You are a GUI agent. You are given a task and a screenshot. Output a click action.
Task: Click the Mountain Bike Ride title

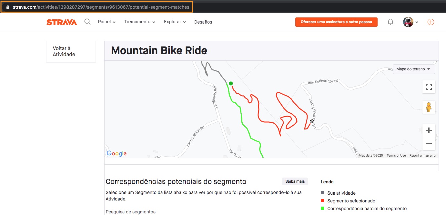[x=159, y=51]
